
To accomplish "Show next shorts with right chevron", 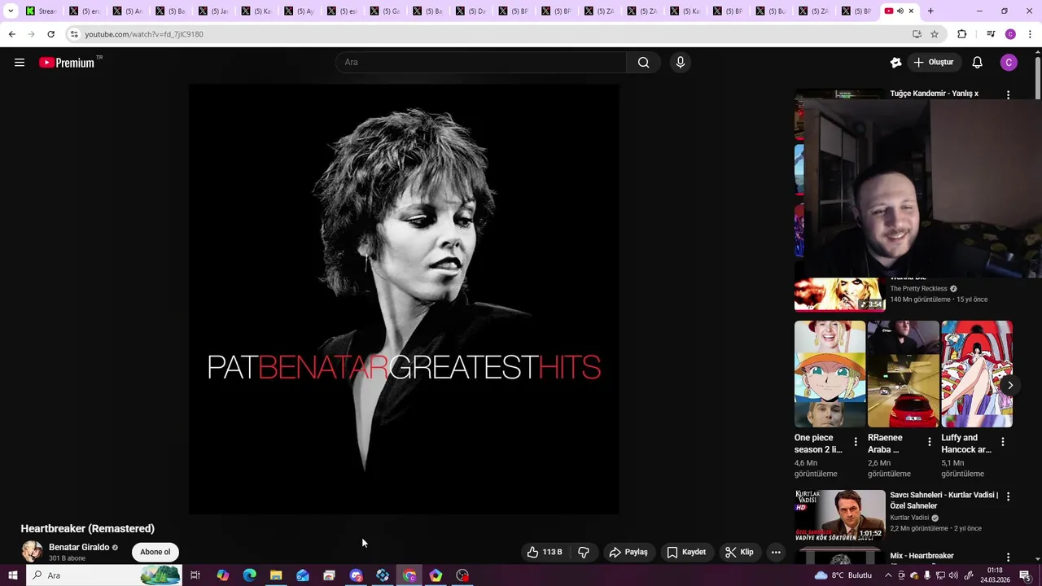I will [1010, 386].
